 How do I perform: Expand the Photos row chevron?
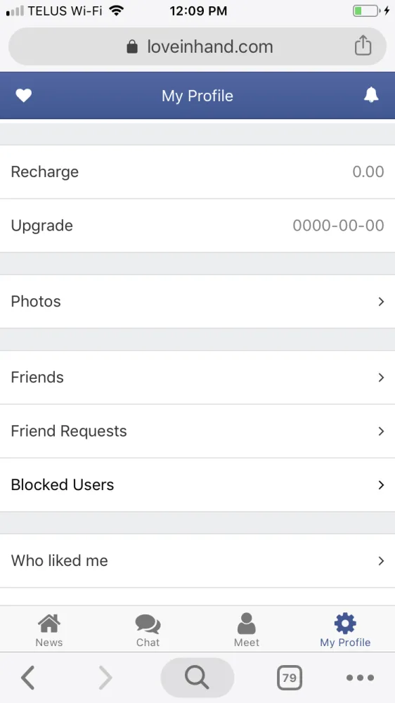pyautogui.click(x=381, y=302)
